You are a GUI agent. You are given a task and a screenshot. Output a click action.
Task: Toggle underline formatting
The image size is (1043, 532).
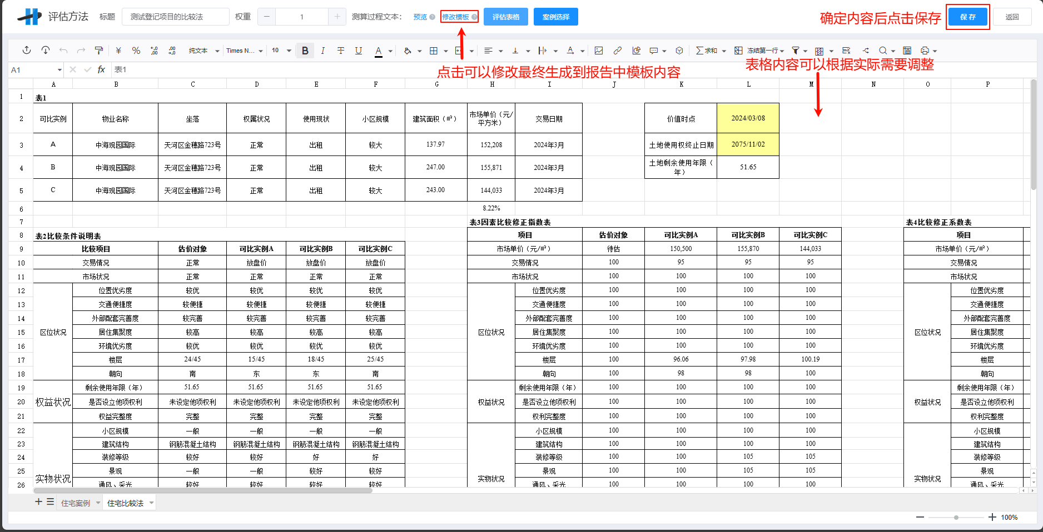tap(359, 51)
